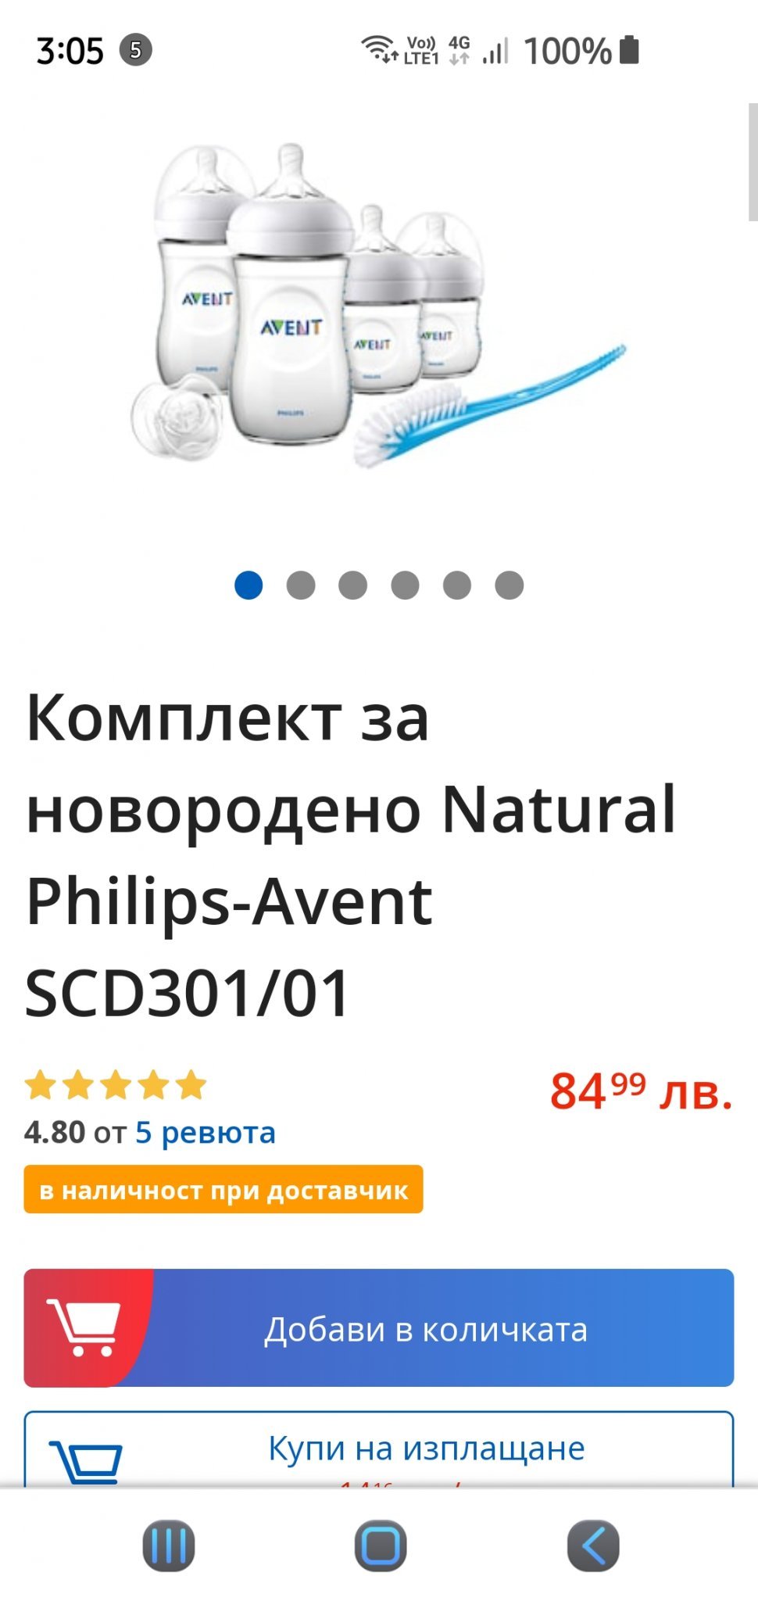Select the first image carousel dot
758x1601 pixels.
tap(248, 585)
